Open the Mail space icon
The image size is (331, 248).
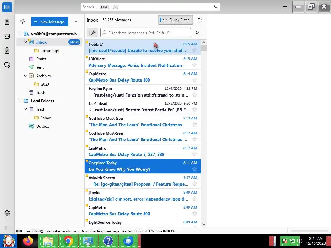point(7,7)
